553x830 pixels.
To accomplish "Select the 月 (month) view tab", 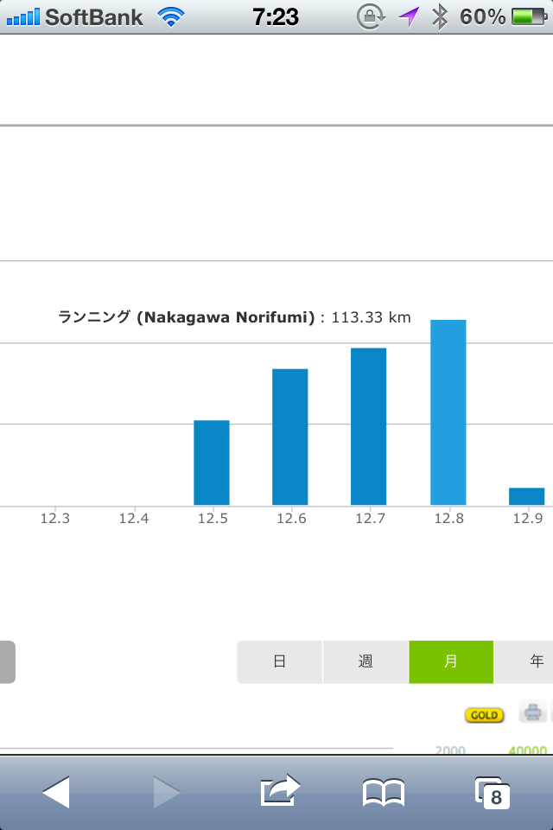I will coord(451,661).
